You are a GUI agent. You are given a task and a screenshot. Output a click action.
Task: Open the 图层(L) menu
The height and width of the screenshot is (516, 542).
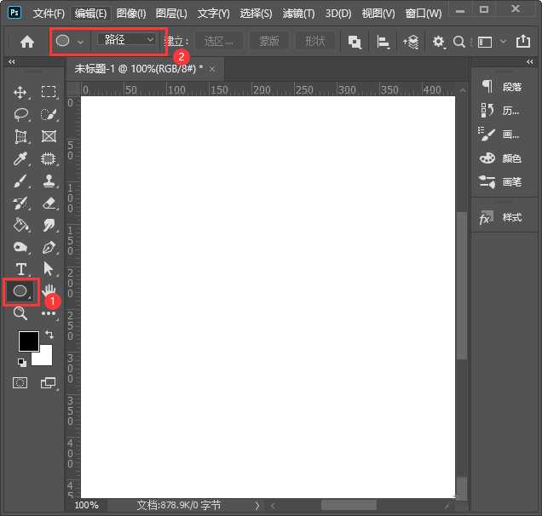pos(171,14)
